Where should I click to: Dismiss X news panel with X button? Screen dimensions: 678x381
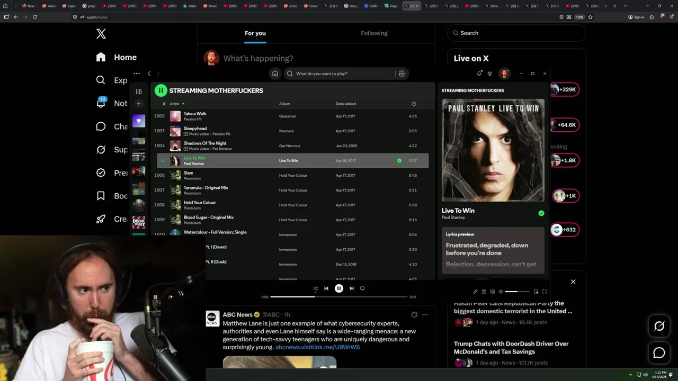(573, 282)
